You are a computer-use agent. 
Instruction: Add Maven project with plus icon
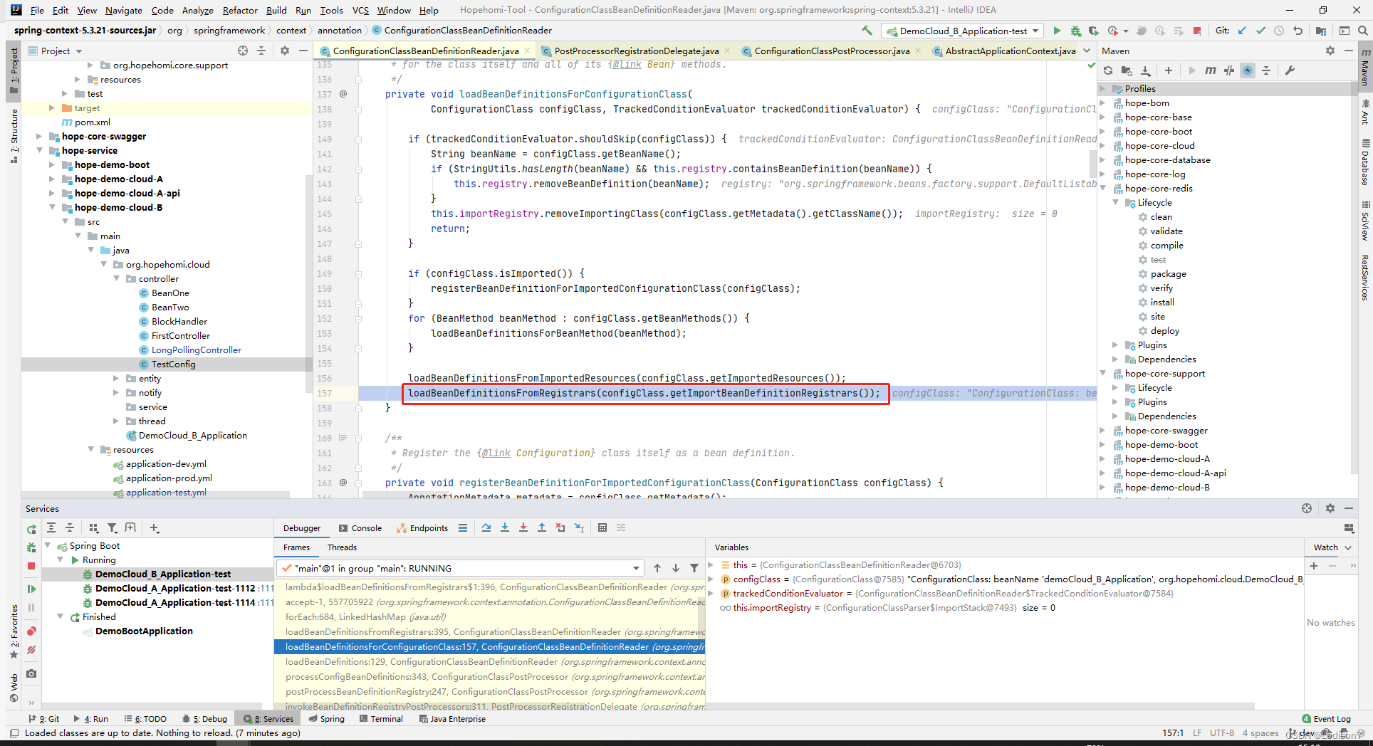coord(1169,70)
